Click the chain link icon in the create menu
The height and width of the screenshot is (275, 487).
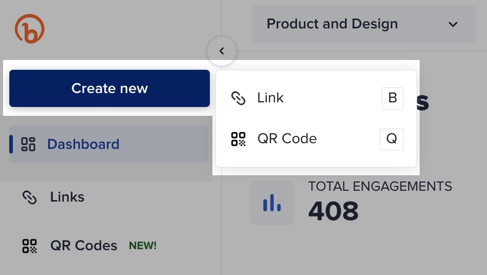[238, 98]
